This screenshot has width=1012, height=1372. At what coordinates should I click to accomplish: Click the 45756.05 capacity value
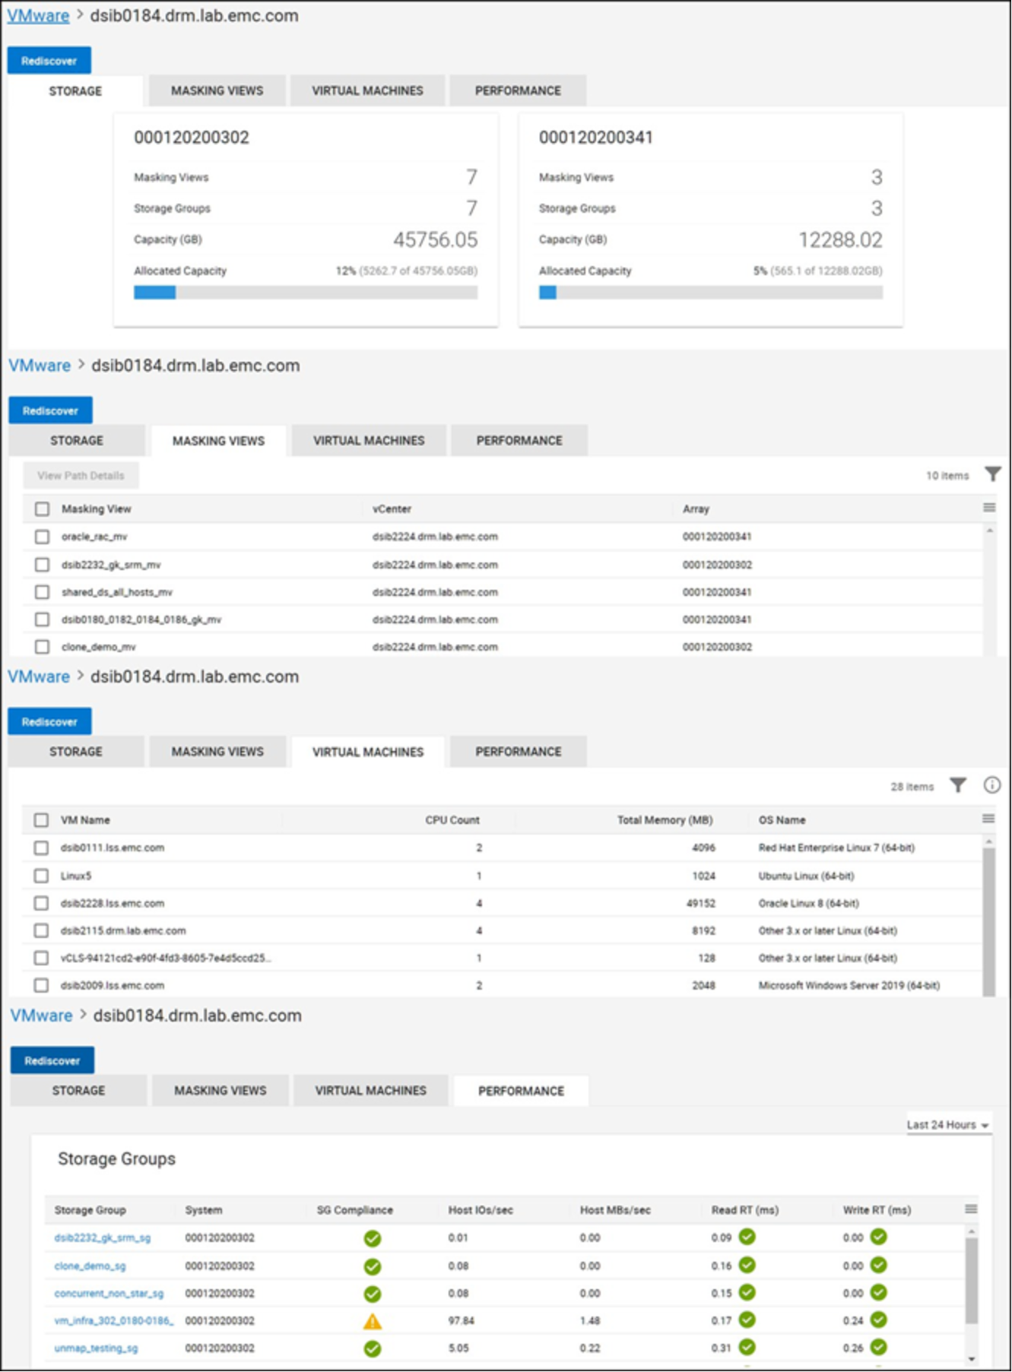pyautogui.click(x=435, y=239)
